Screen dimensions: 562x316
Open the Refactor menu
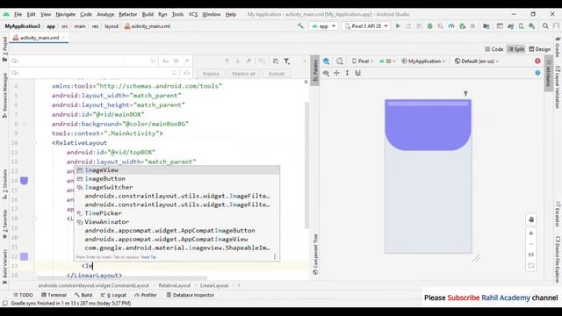click(x=128, y=14)
